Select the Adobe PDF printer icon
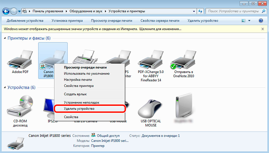Screen dimensions: 269x153 20,60
